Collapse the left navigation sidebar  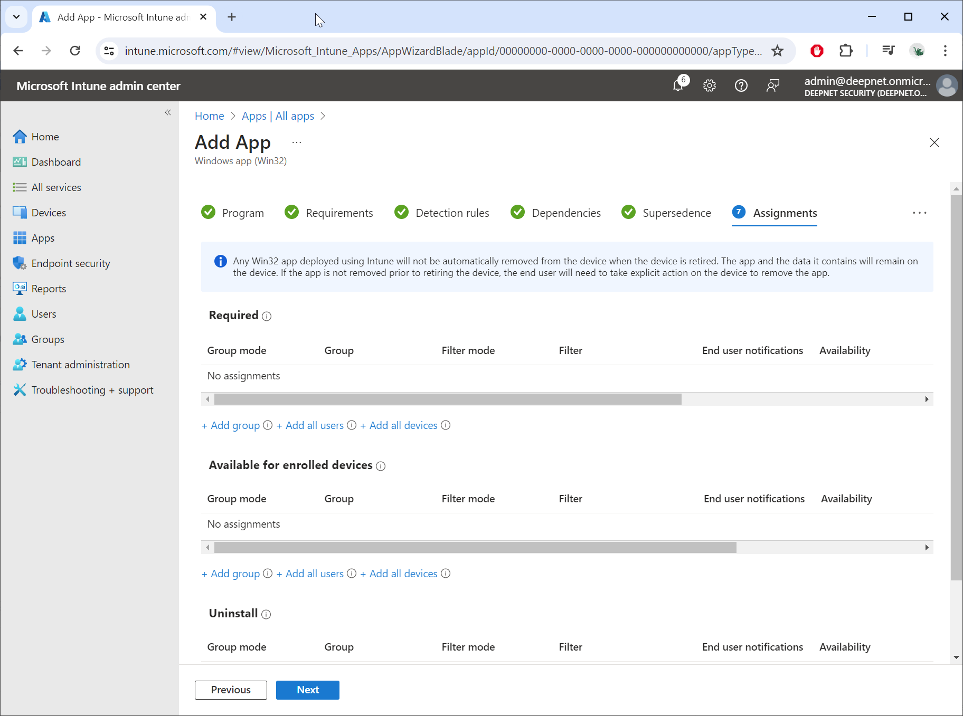coord(168,112)
